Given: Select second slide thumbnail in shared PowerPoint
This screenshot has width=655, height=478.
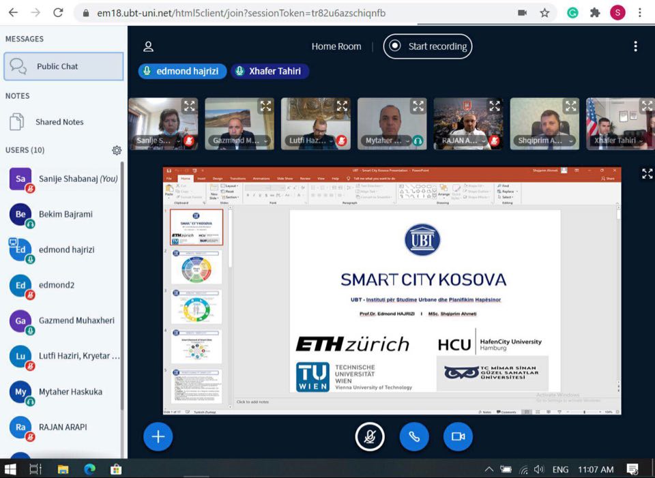Looking at the screenshot, I should point(196,267).
